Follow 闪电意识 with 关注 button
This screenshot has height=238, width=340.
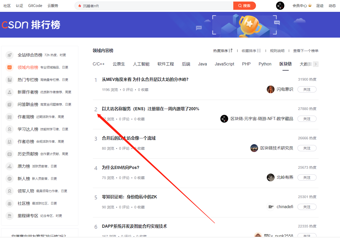click(x=307, y=89)
